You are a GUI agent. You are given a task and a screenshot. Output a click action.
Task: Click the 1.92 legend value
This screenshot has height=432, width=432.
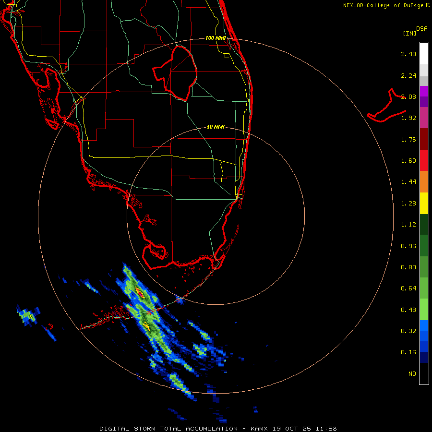click(408, 118)
